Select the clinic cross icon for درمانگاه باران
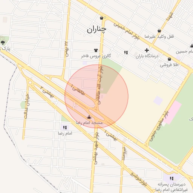 pyautogui.click(x=147, y=50)
